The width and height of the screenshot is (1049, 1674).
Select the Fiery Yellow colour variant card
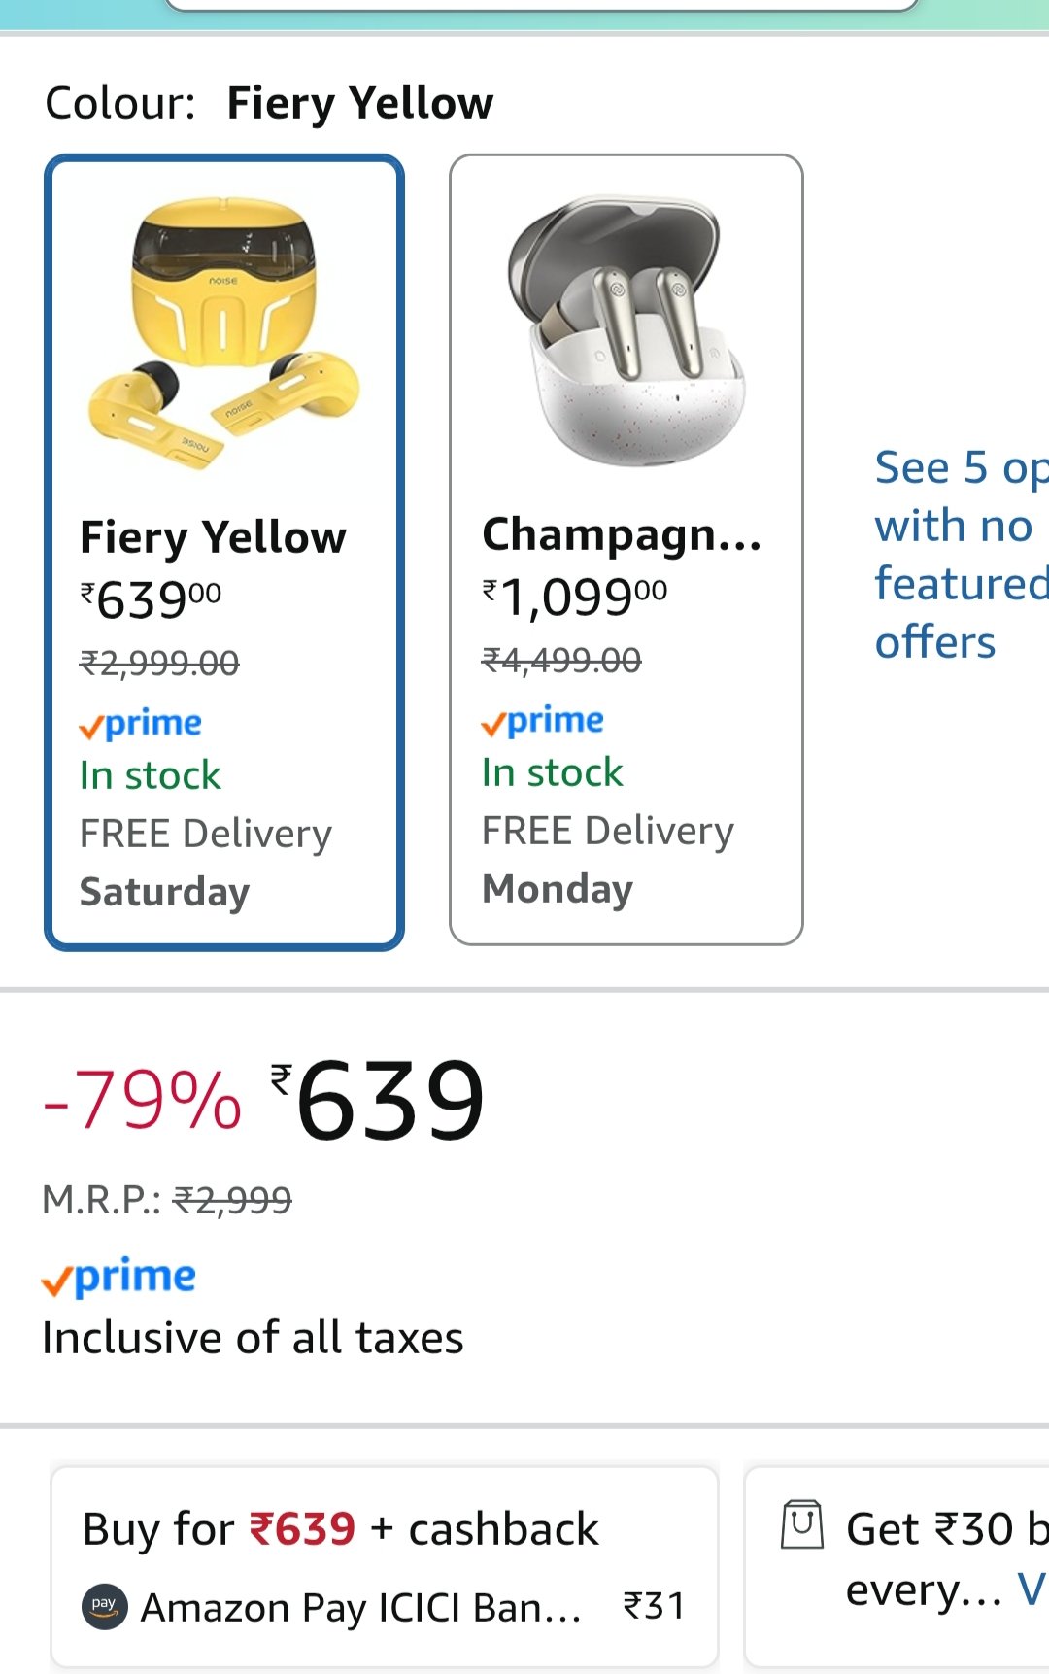click(223, 552)
